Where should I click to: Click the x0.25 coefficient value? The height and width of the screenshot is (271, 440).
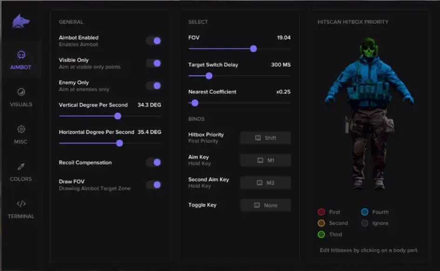[x=283, y=92]
